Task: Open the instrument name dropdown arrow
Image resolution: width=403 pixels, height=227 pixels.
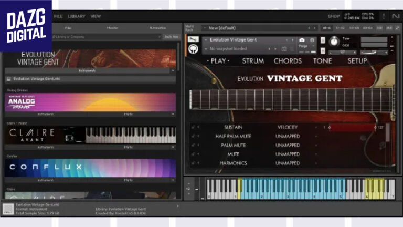Action: pos(206,40)
